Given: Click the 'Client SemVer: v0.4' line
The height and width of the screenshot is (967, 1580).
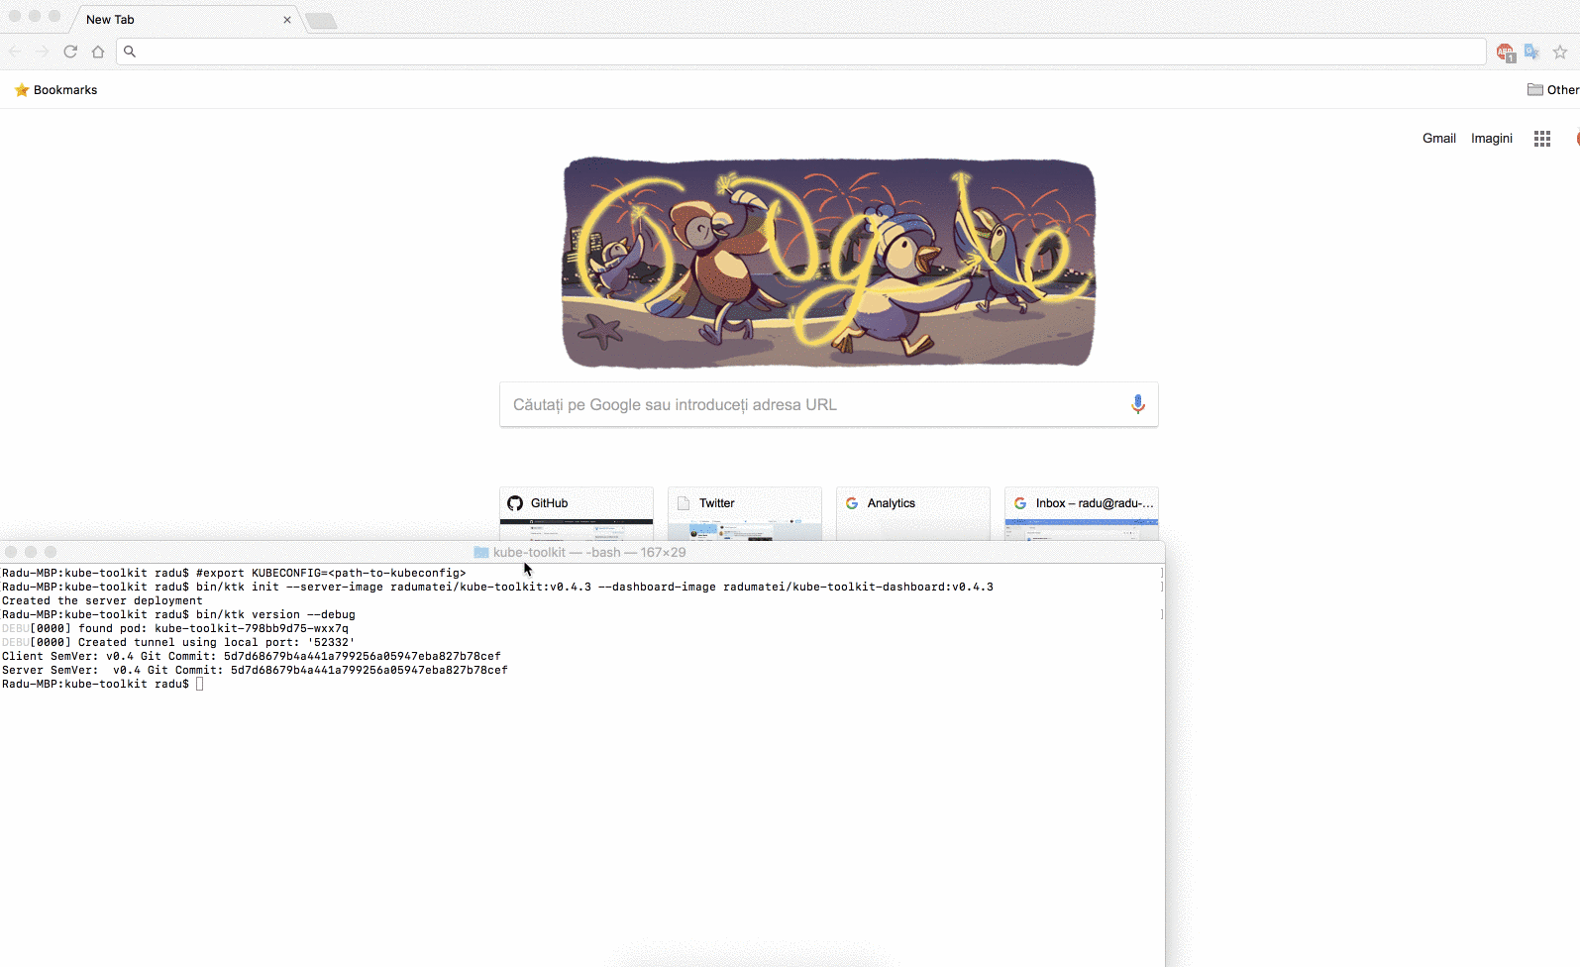Looking at the screenshot, I should pos(252,656).
